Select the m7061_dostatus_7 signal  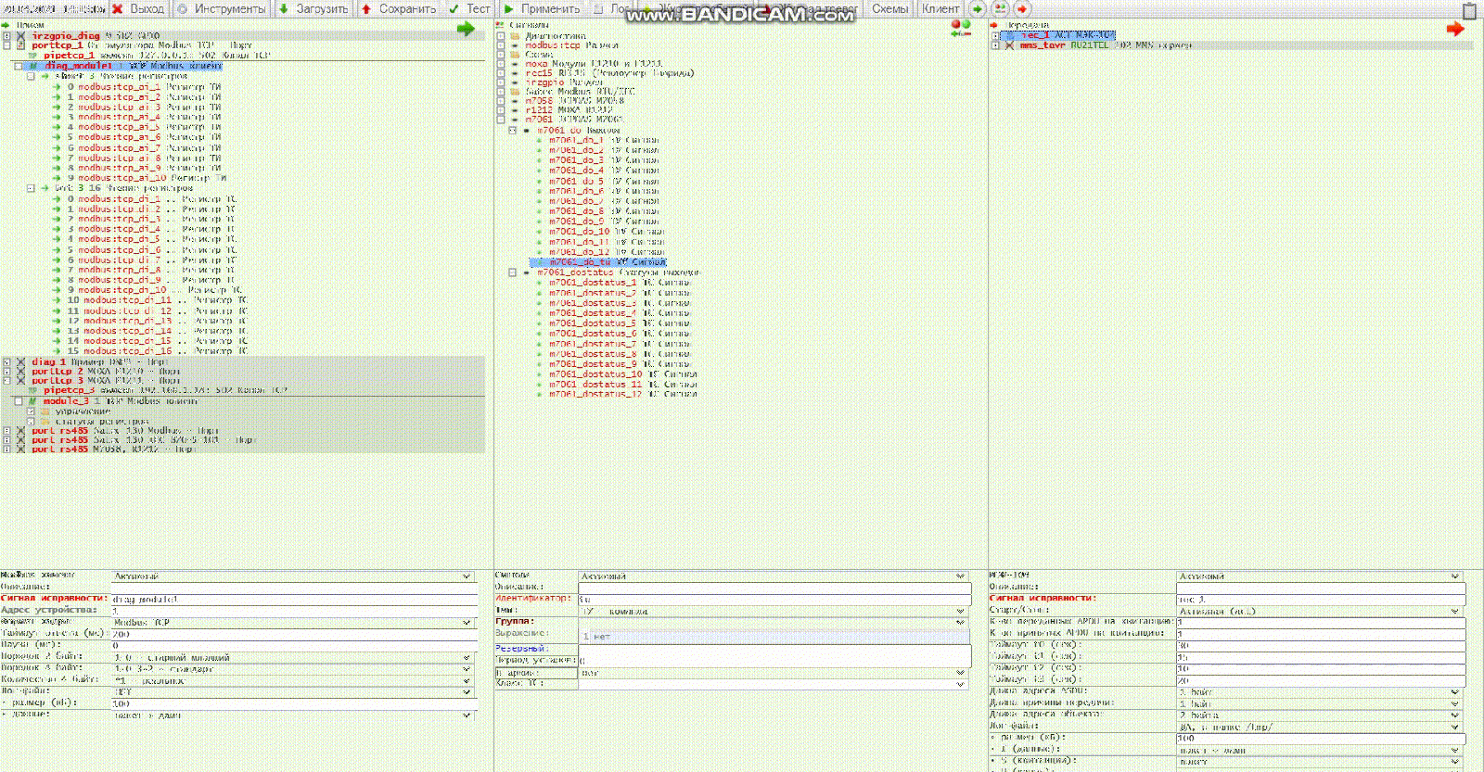(615, 344)
